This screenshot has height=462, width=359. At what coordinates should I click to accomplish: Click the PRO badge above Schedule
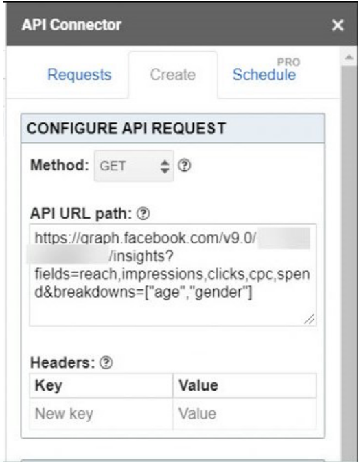pos(289,62)
